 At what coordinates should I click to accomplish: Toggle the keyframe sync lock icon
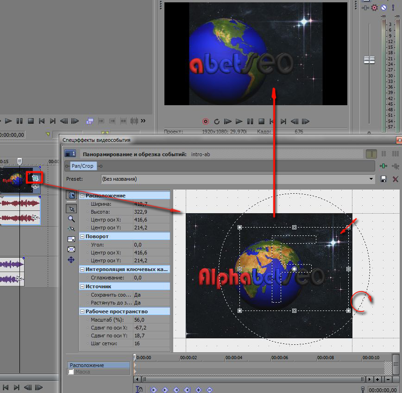pos(139,390)
